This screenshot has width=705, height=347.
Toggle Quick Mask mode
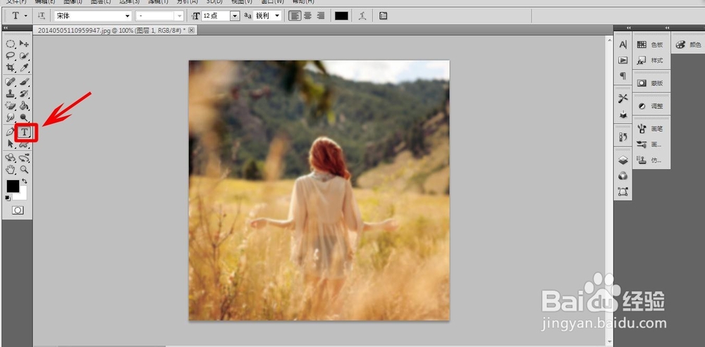18,210
